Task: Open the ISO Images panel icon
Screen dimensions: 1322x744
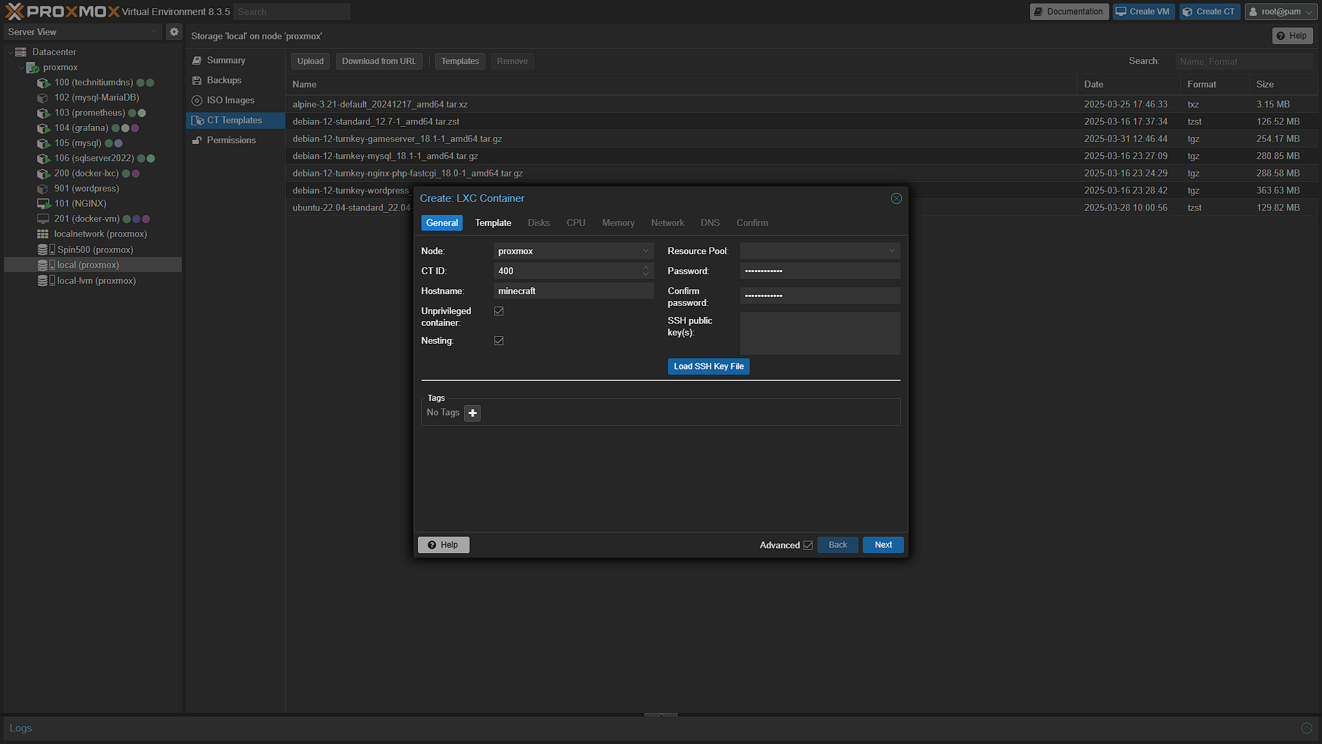Action: coord(197,101)
